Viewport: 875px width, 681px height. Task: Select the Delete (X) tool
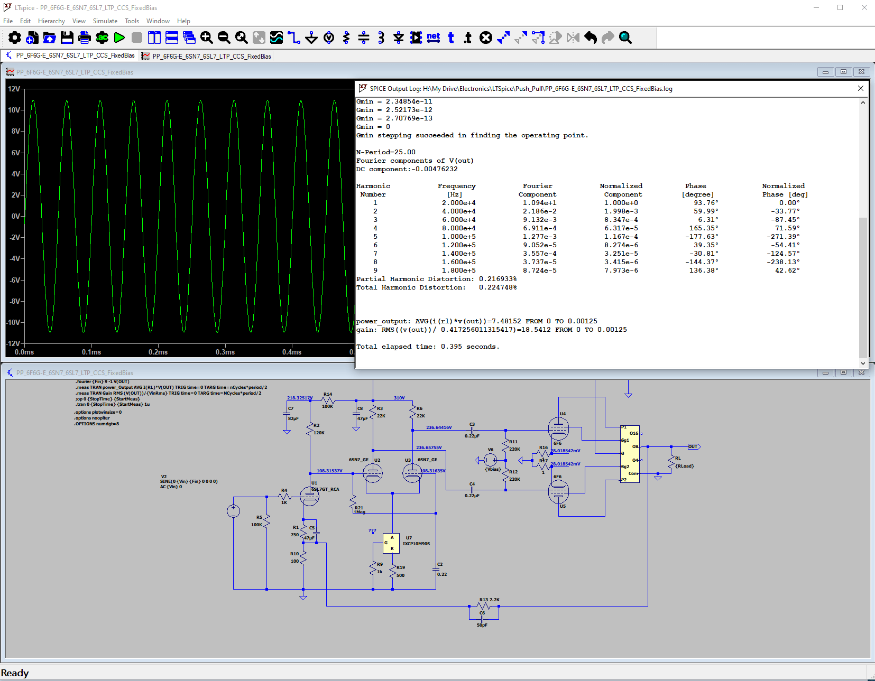(x=486, y=38)
